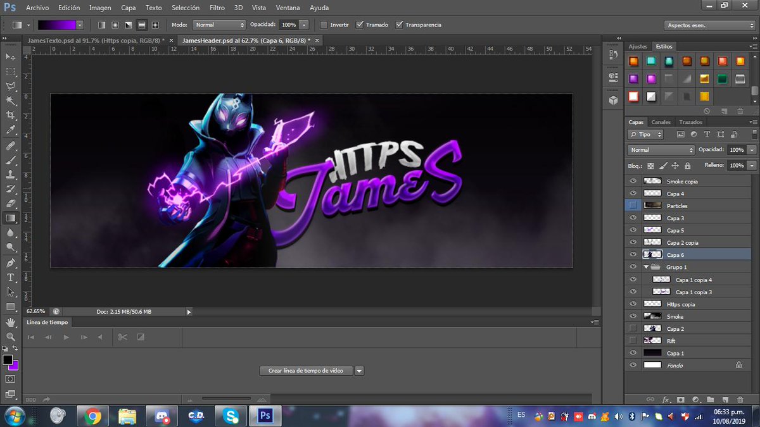Viewport: 760px width, 427px height.
Task: Open the layer blend mode Normal dropdown
Action: point(661,150)
